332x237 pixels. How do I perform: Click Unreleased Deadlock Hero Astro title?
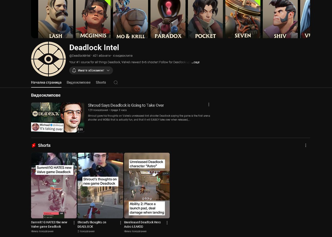(x=142, y=225)
